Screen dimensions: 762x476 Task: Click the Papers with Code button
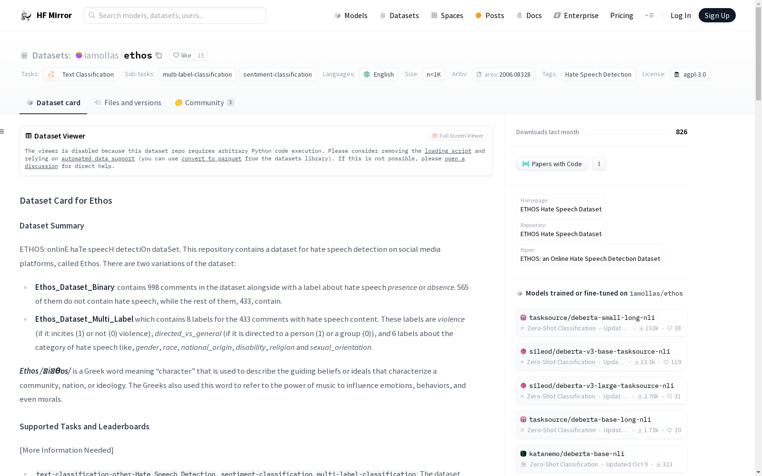pyautogui.click(x=552, y=164)
